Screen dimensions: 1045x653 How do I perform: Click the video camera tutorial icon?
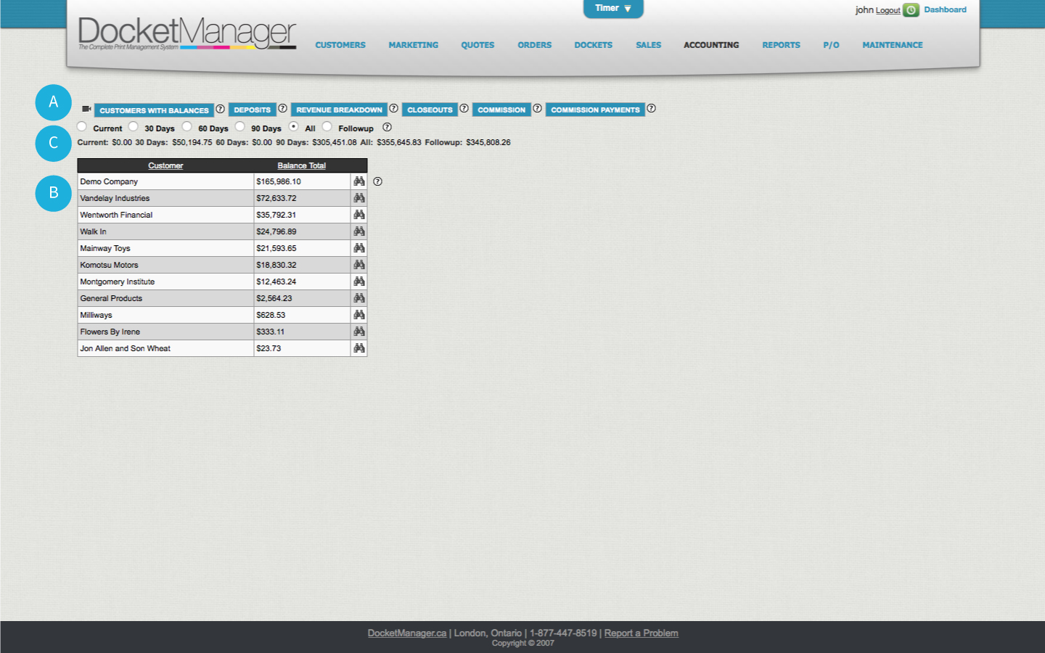86,110
